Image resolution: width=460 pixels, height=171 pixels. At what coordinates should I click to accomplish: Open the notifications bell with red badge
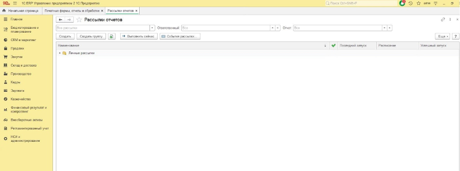(x=402, y=3)
